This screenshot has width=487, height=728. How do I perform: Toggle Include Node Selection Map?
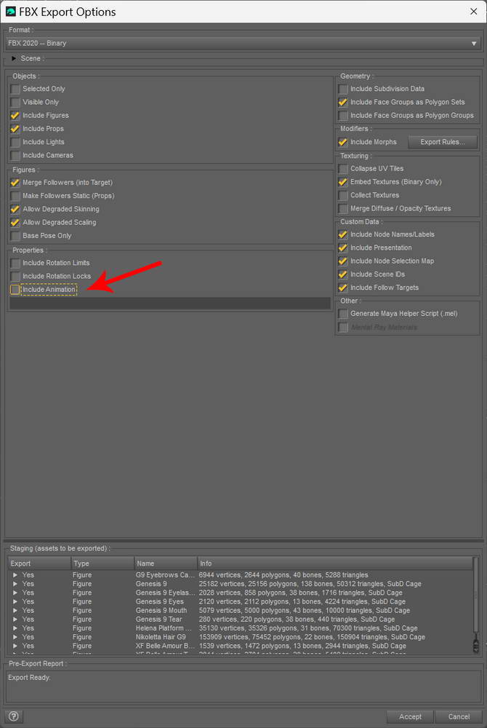[343, 261]
